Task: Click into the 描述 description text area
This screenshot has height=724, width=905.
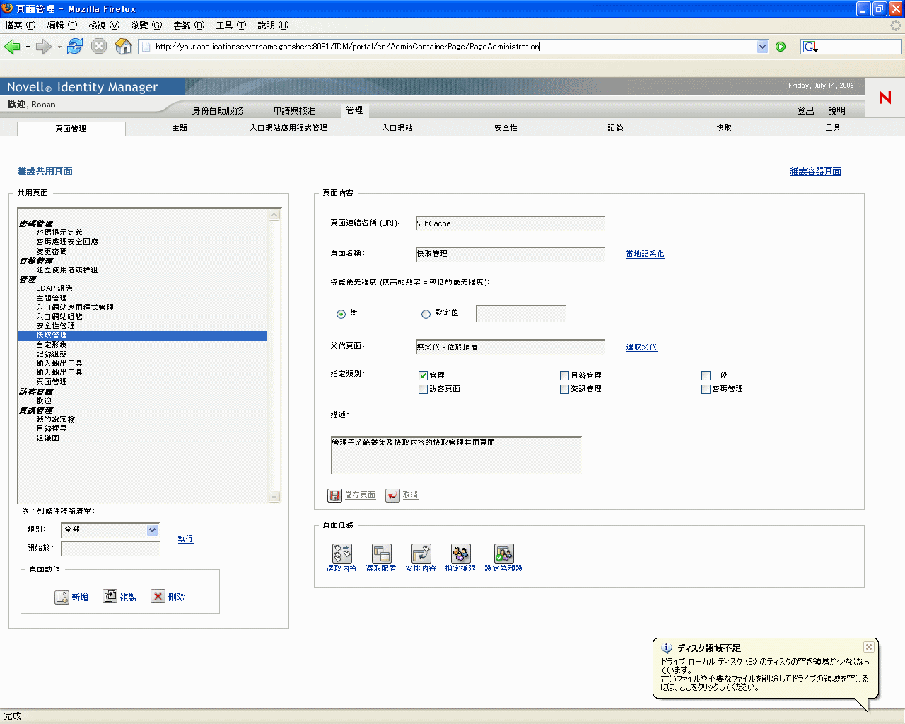Action: pos(456,455)
